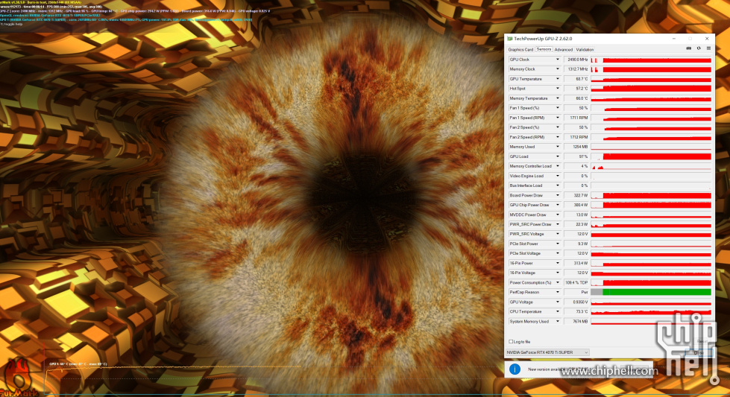Screen dimensions: 730x397
Task: Click the Fan 2 speed value 1712 RPM
Action: (576, 137)
